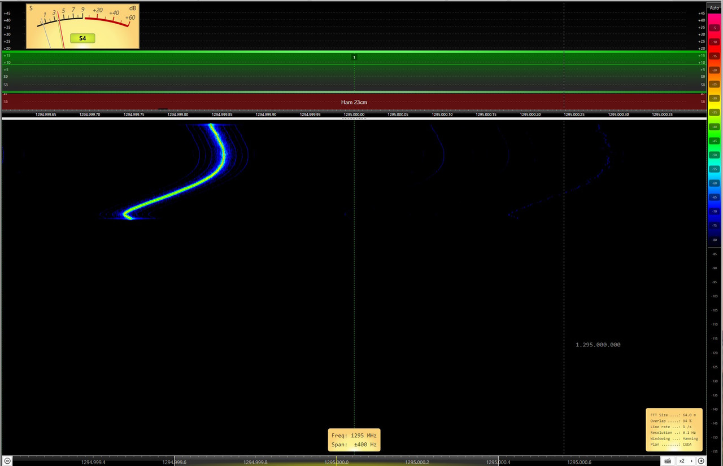
Task: Click the +45 level label at top left
Action: click(7, 13)
